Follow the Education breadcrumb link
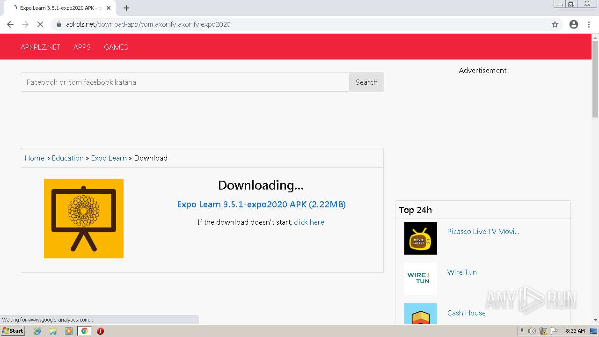 pos(68,158)
